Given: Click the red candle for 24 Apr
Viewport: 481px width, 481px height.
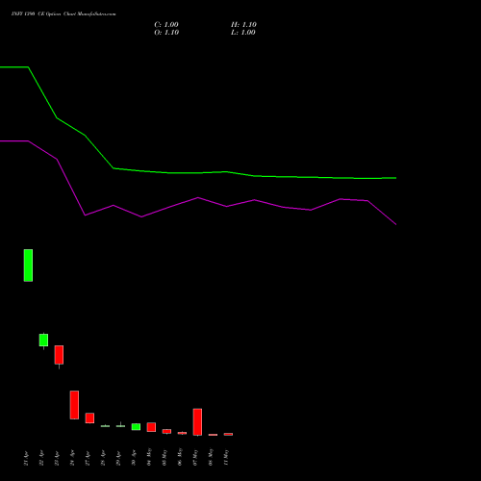Looking at the screenshot, I should pyautogui.click(x=74, y=405).
